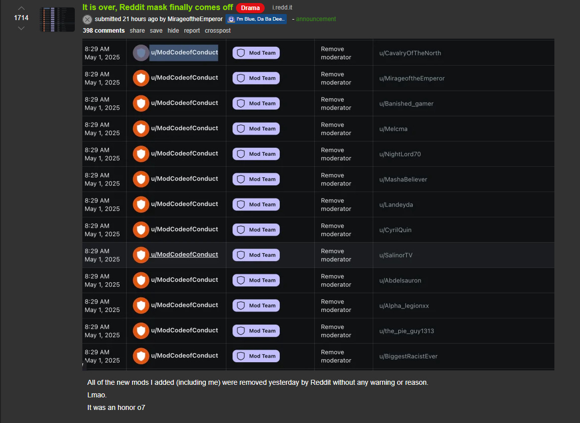Click the Mod Team badge in NightLord70 row
The height and width of the screenshot is (423, 580).
[256, 154]
